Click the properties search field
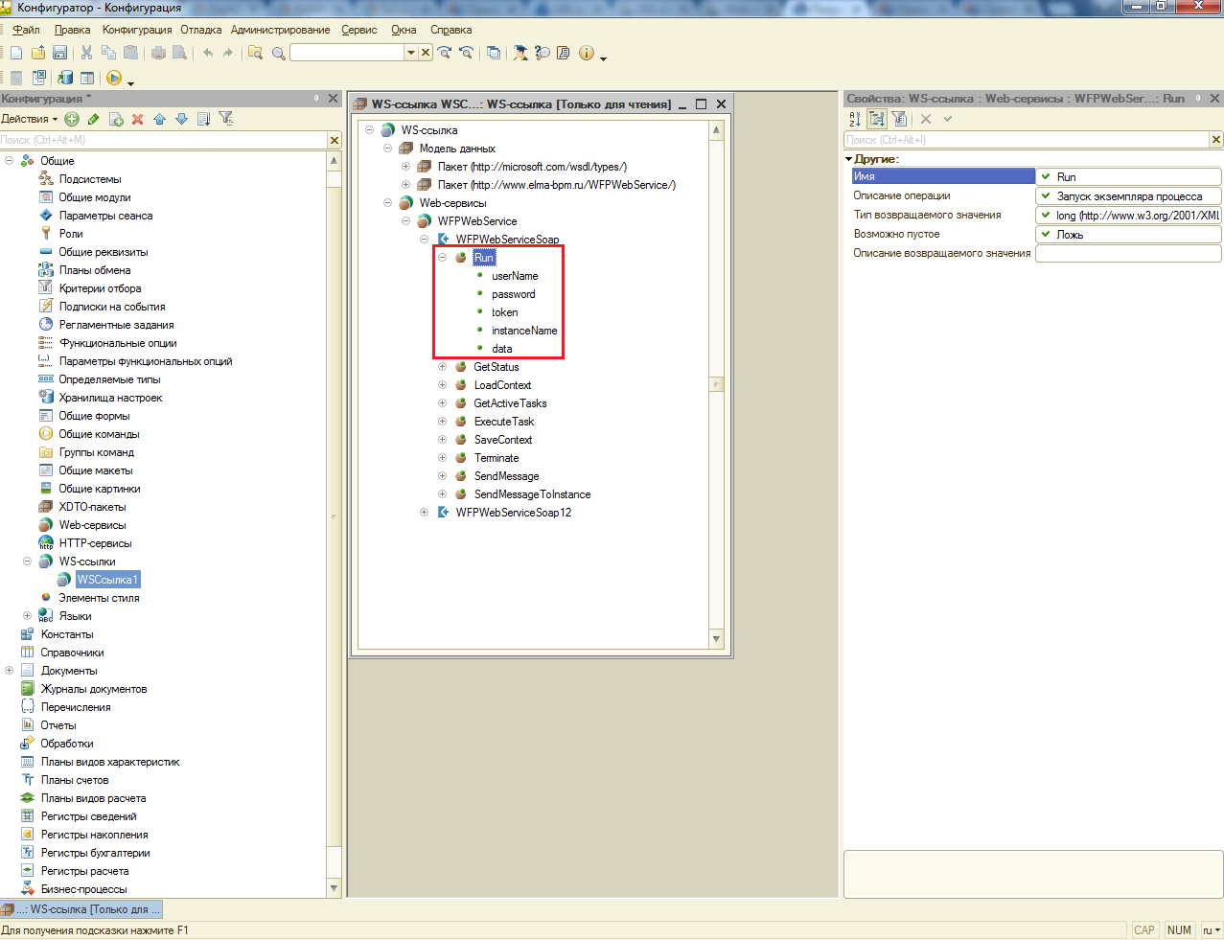 (1026, 140)
